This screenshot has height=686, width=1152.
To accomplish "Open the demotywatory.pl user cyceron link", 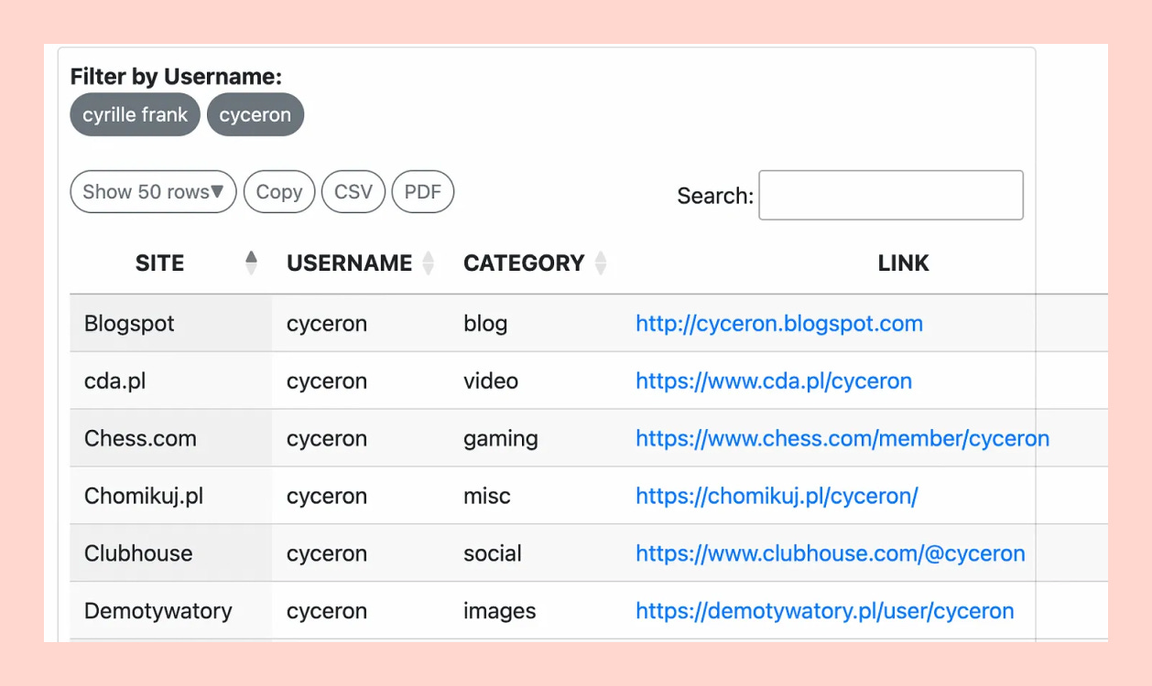I will pyautogui.click(x=825, y=612).
